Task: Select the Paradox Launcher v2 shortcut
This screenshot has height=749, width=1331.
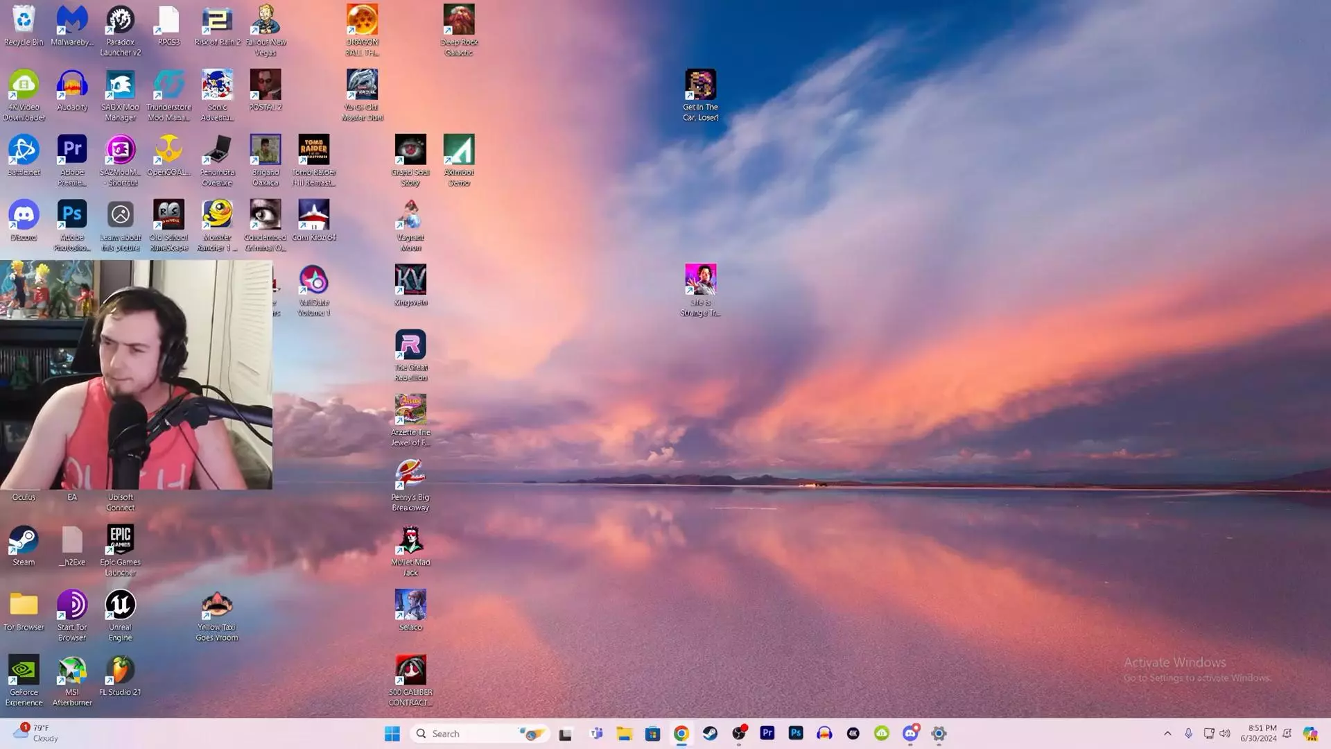Action: click(x=120, y=31)
